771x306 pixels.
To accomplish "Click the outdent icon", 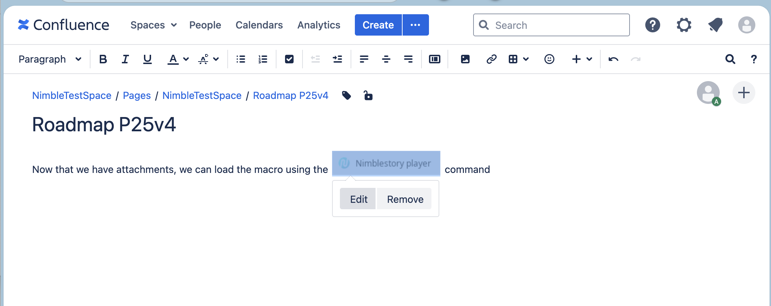I will pyautogui.click(x=315, y=59).
